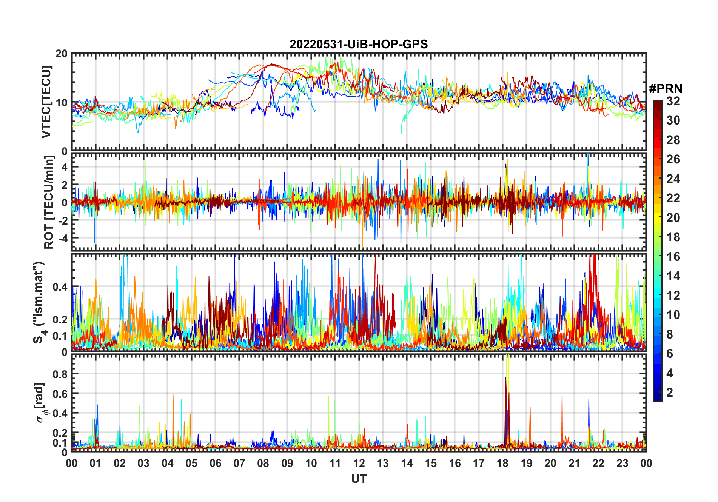Click the S4 ("ism.mat") y-axis label
The height and width of the screenshot is (502, 718).
pyautogui.click(x=39, y=303)
